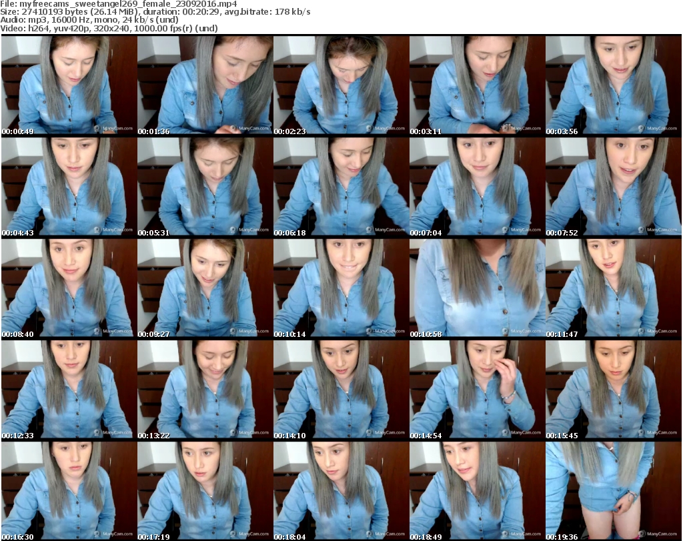Open the frame stamped 00:18:04
The image size is (683, 541).
341,492
